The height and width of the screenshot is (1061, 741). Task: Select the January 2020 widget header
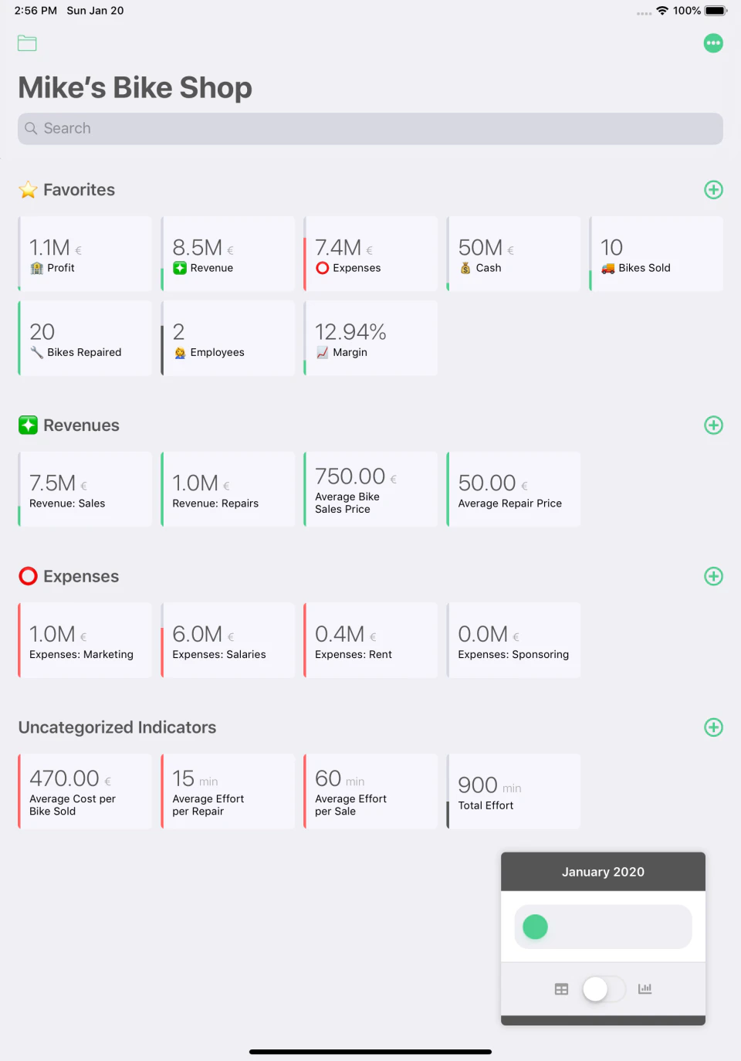[603, 871]
